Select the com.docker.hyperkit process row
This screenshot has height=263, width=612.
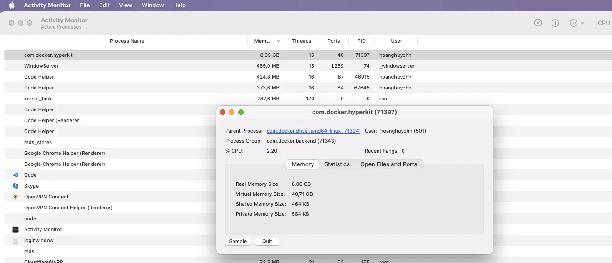(x=308, y=55)
